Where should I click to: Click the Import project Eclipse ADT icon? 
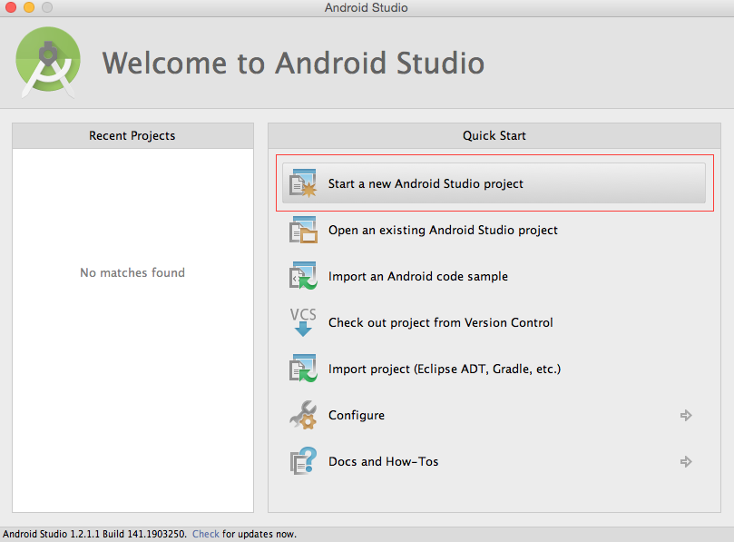coord(303,369)
